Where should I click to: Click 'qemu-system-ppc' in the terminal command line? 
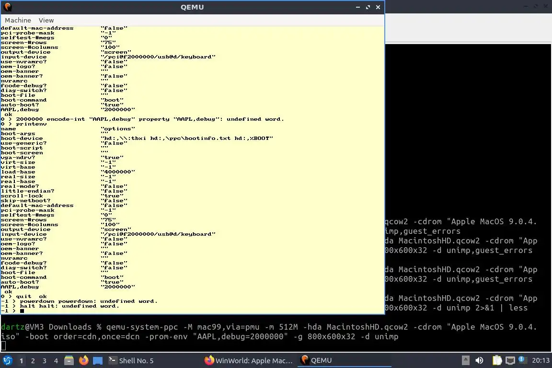tap(142, 327)
